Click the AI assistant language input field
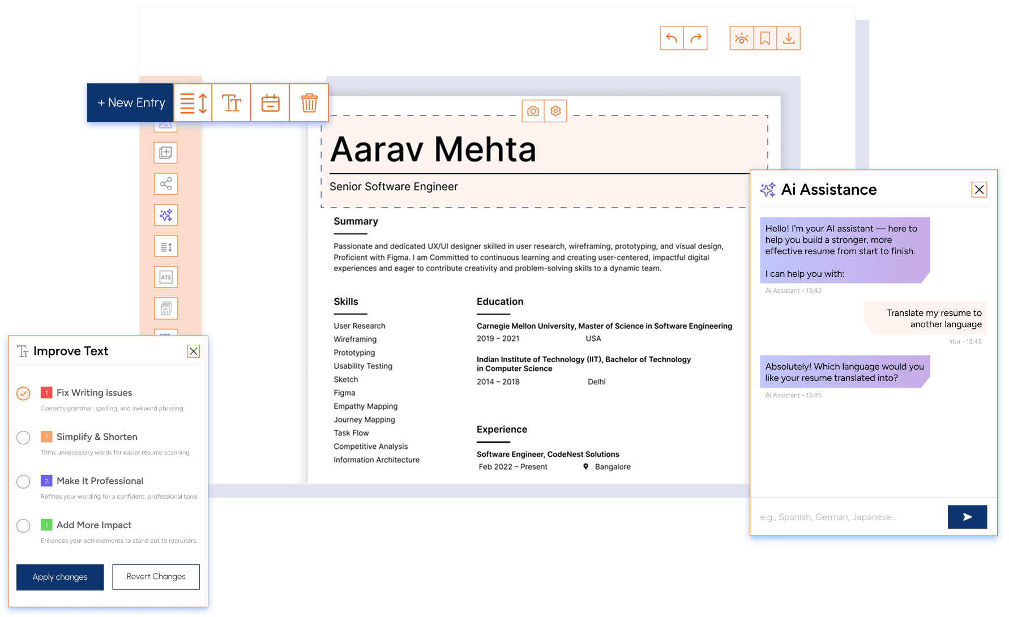Screen dimensions: 1009x617 pos(848,517)
